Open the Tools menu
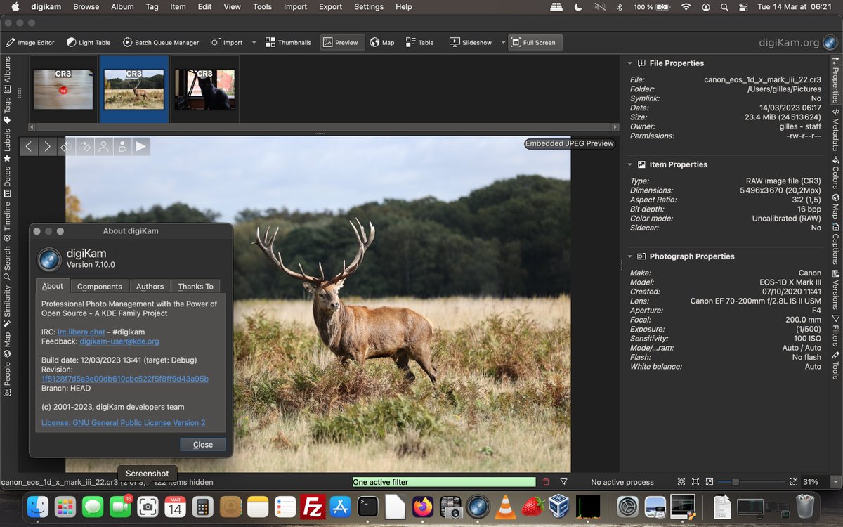The height and width of the screenshot is (527, 843). pos(261,7)
